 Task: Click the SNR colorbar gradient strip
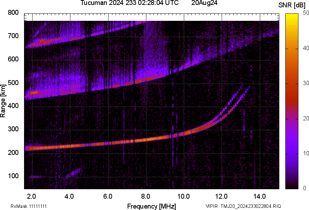point(292,101)
